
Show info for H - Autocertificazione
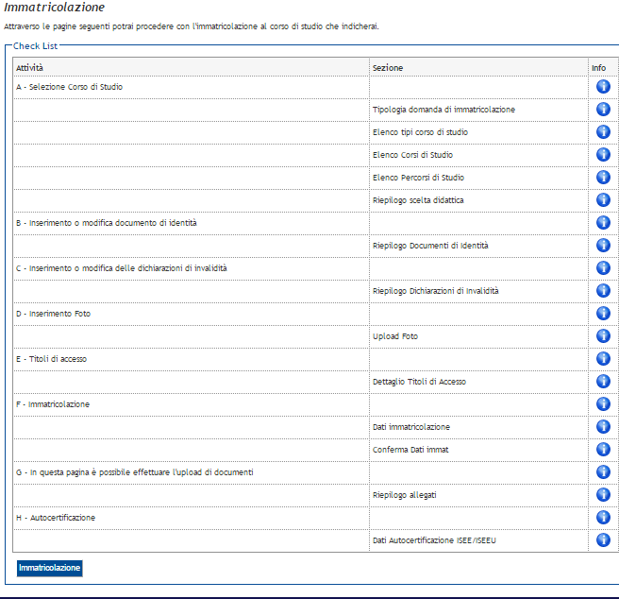click(x=603, y=517)
